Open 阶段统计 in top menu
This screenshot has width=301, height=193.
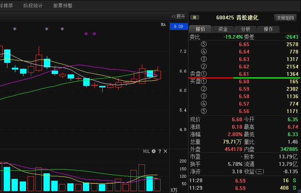pyautogui.click(x=33, y=6)
